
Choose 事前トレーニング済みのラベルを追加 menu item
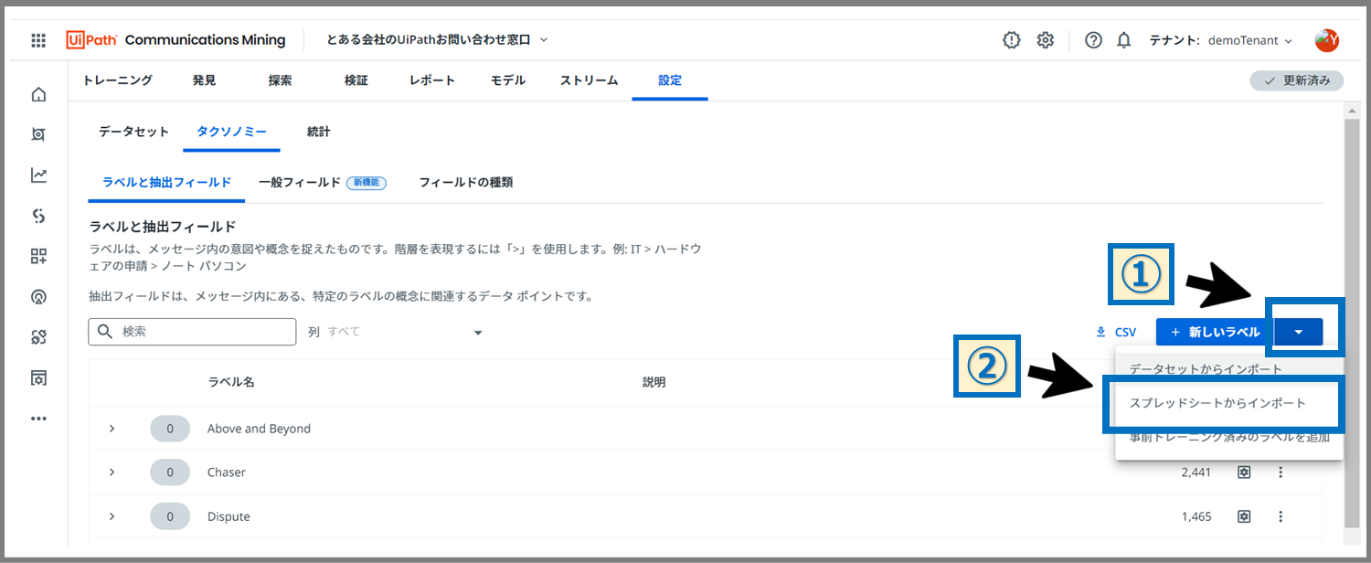(x=1228, y=437)
